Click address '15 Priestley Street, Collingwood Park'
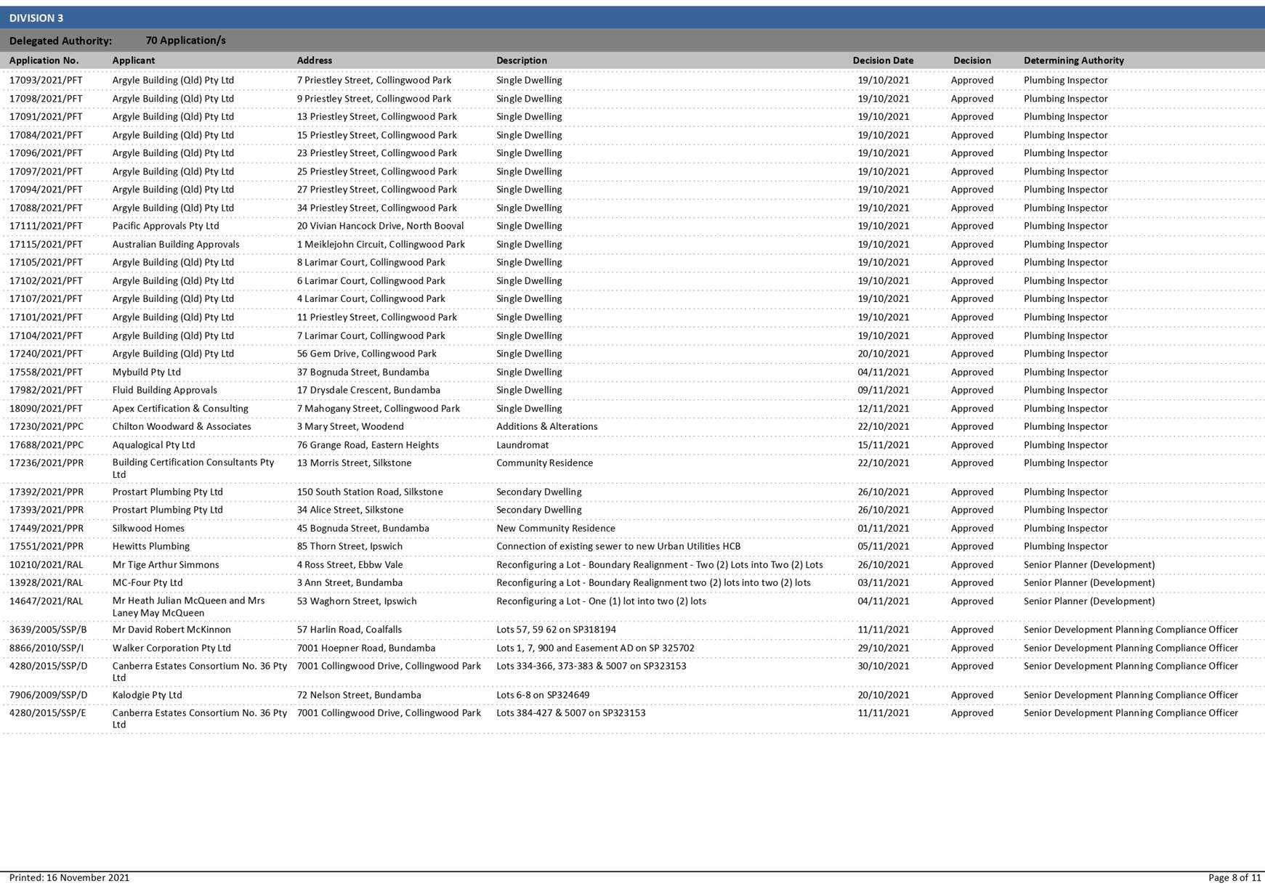 point(376,135)
